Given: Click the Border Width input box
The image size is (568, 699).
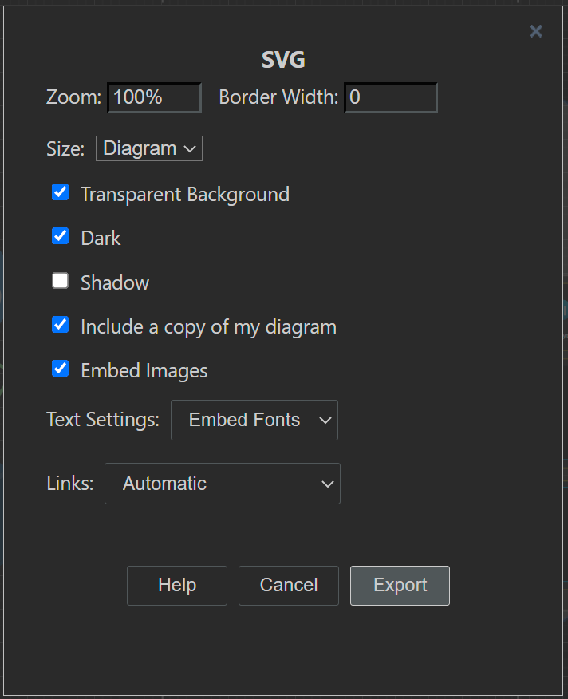Looking at the screenshot, I should [390, 97].
